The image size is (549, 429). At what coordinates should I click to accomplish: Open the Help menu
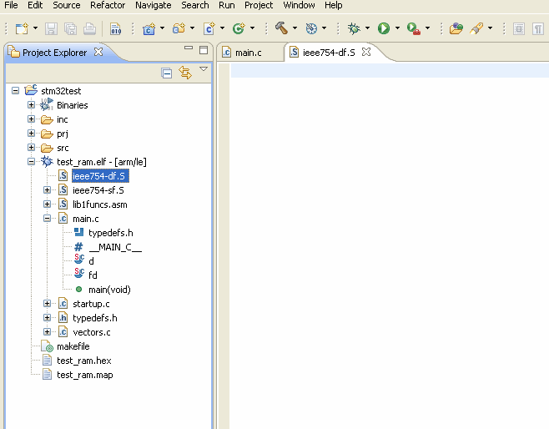point(334,5)
